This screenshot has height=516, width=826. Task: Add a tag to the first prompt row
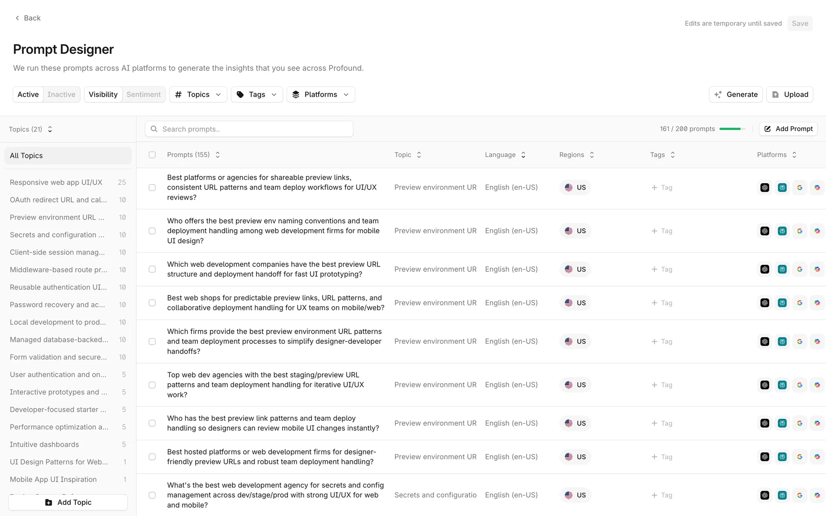pos(662,187)
